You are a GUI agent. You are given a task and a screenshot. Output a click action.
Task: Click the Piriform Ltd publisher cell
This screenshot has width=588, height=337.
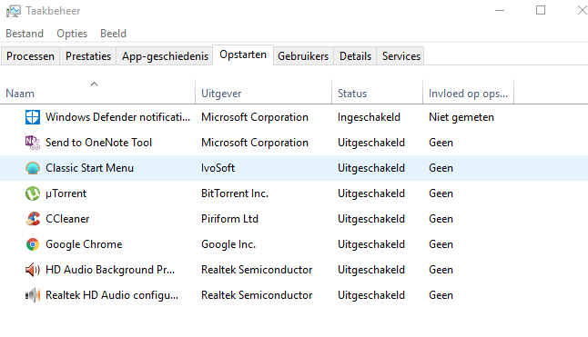pos(230,219)
